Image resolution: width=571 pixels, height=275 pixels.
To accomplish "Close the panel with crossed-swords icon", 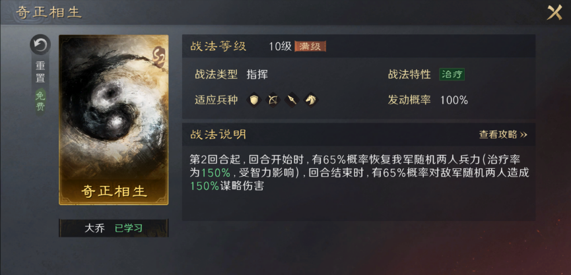I will pos(554,13).
